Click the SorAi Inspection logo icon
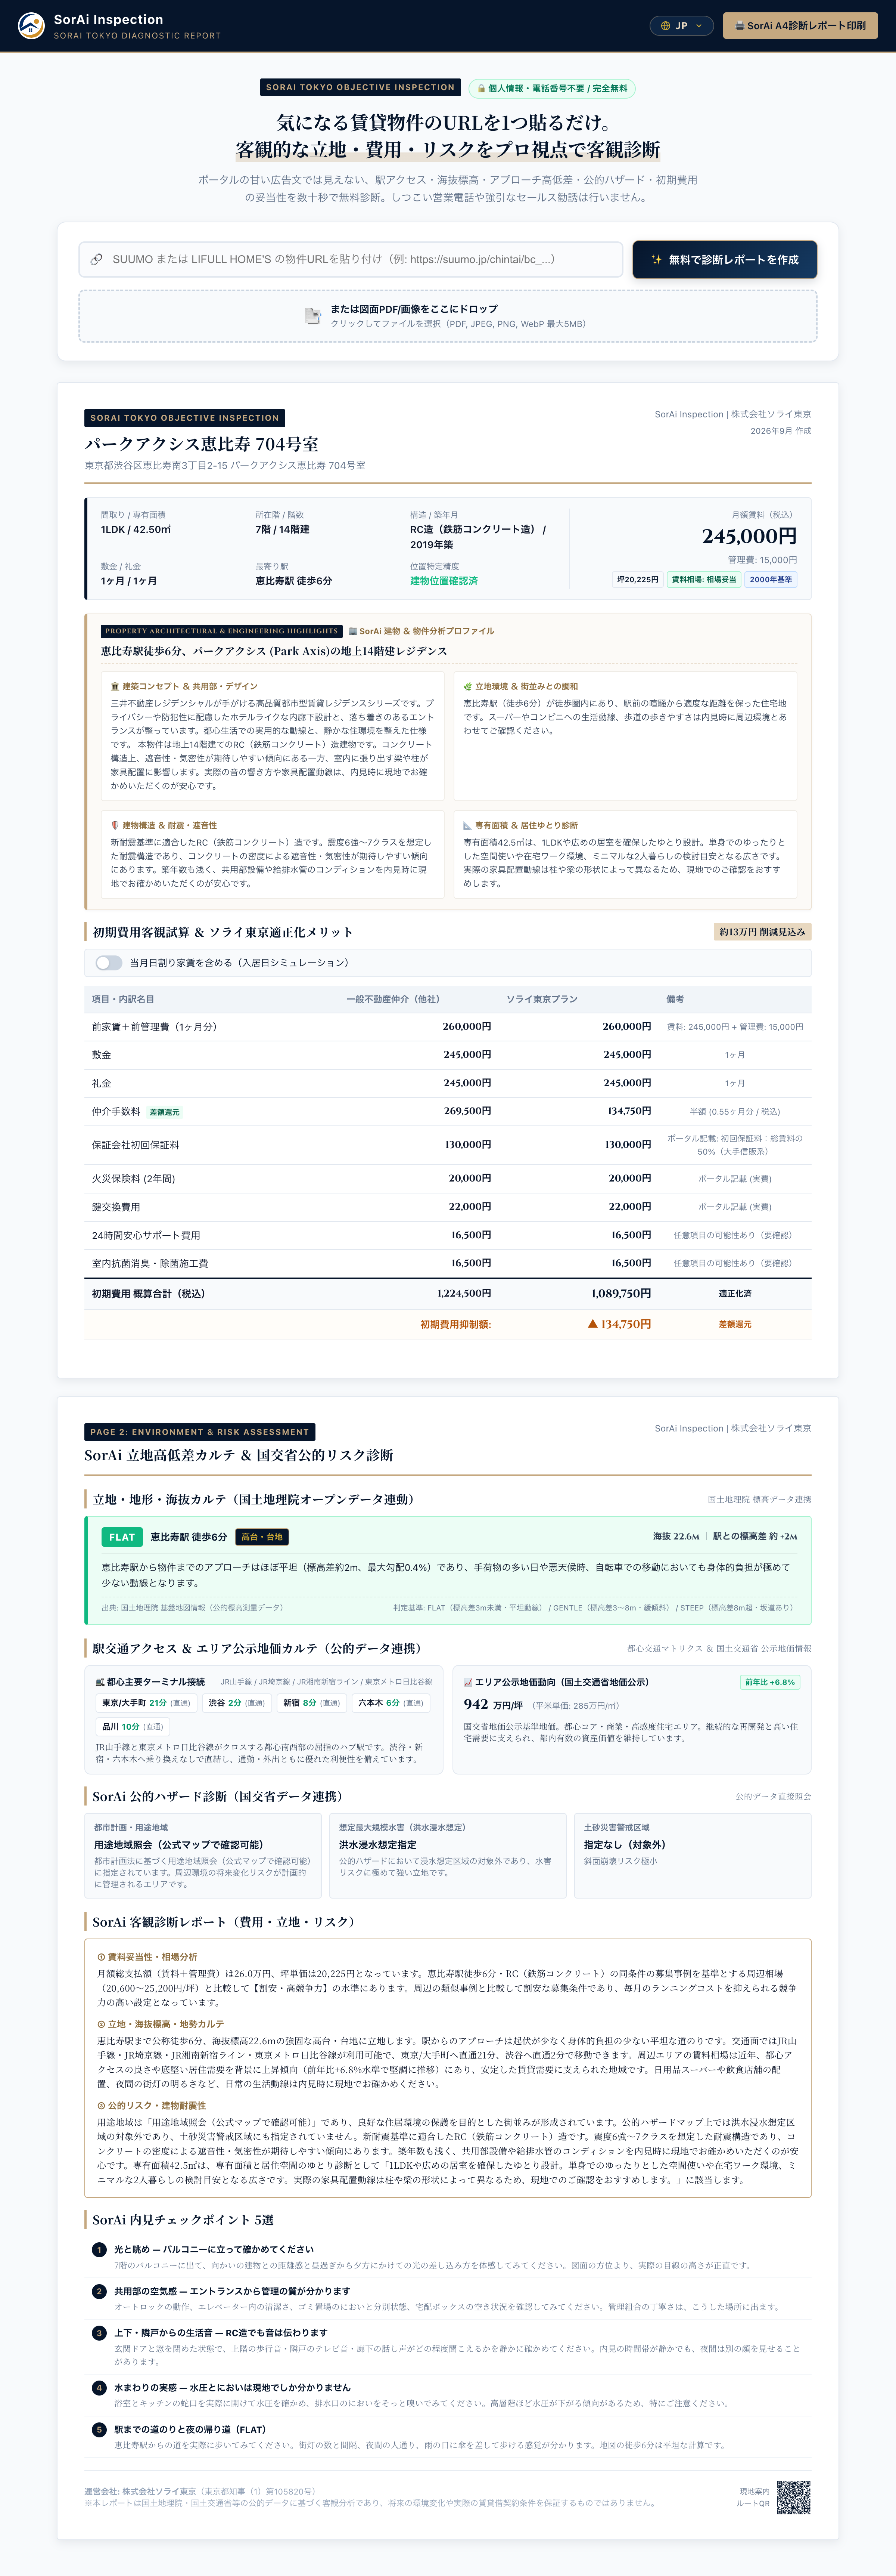 click(x=31, y=26)
